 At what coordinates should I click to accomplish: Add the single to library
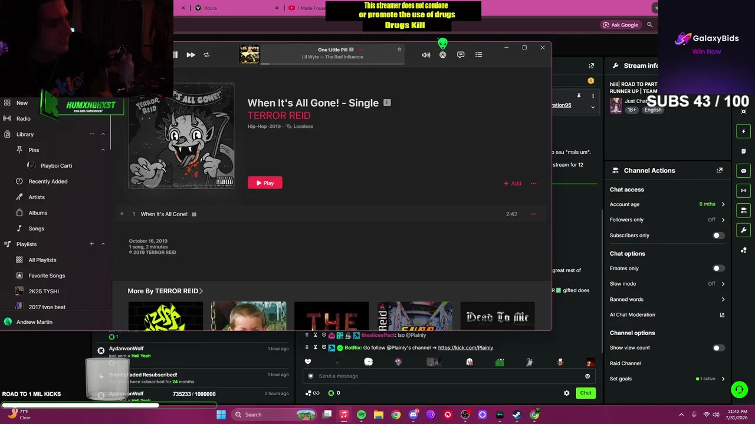(512, 183)
